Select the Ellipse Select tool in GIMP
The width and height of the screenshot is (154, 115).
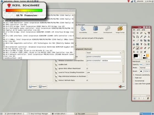coord(137,33)
